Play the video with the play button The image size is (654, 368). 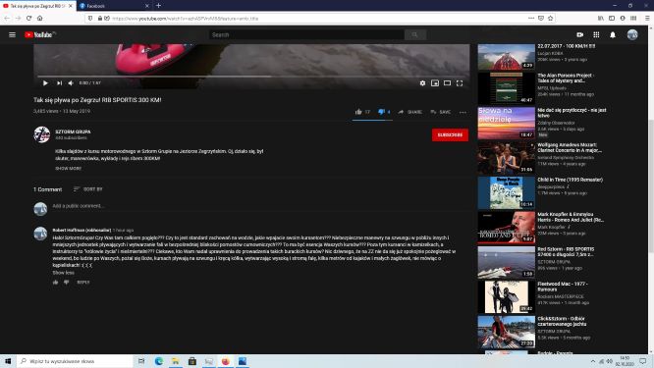[45, 83]
